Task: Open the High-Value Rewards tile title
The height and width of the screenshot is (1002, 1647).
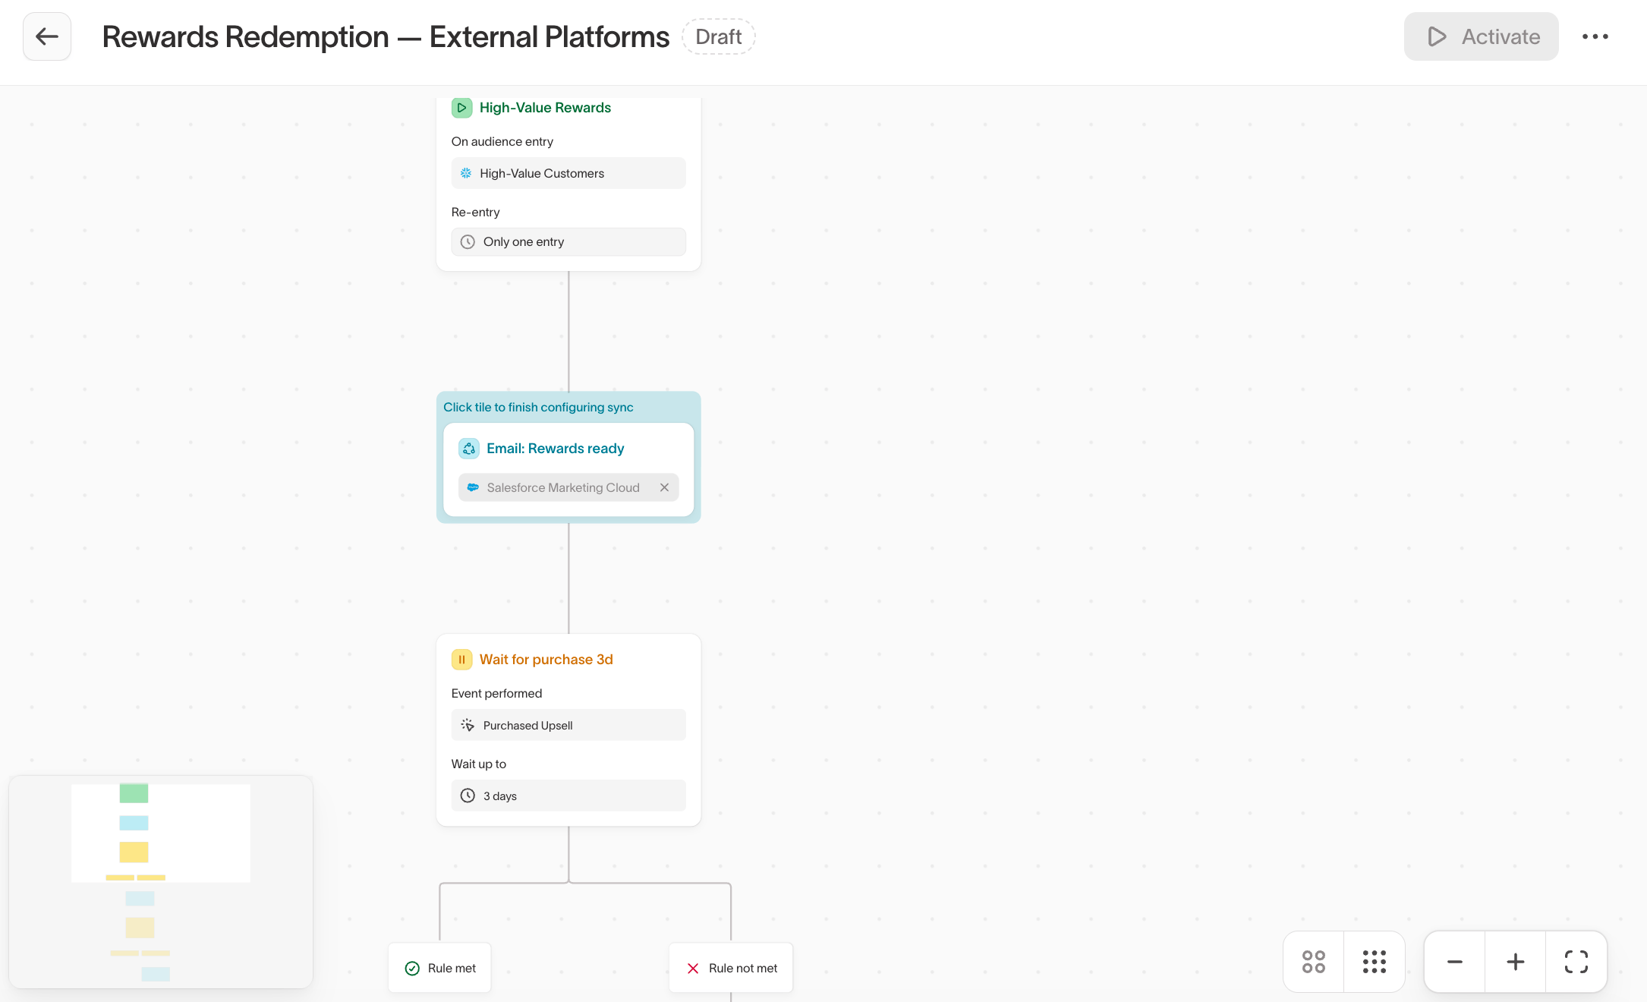Action: tap(545, 108)
